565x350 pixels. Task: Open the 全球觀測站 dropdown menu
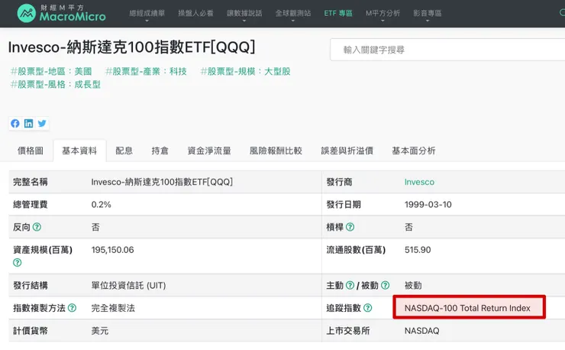tap(292, 14)
